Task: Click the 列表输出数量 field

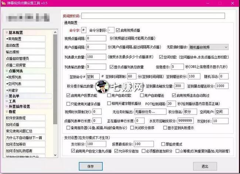Action: point(96,66)
